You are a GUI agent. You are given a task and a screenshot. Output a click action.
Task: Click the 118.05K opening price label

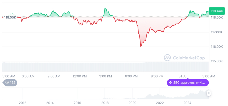pos(10,17)
